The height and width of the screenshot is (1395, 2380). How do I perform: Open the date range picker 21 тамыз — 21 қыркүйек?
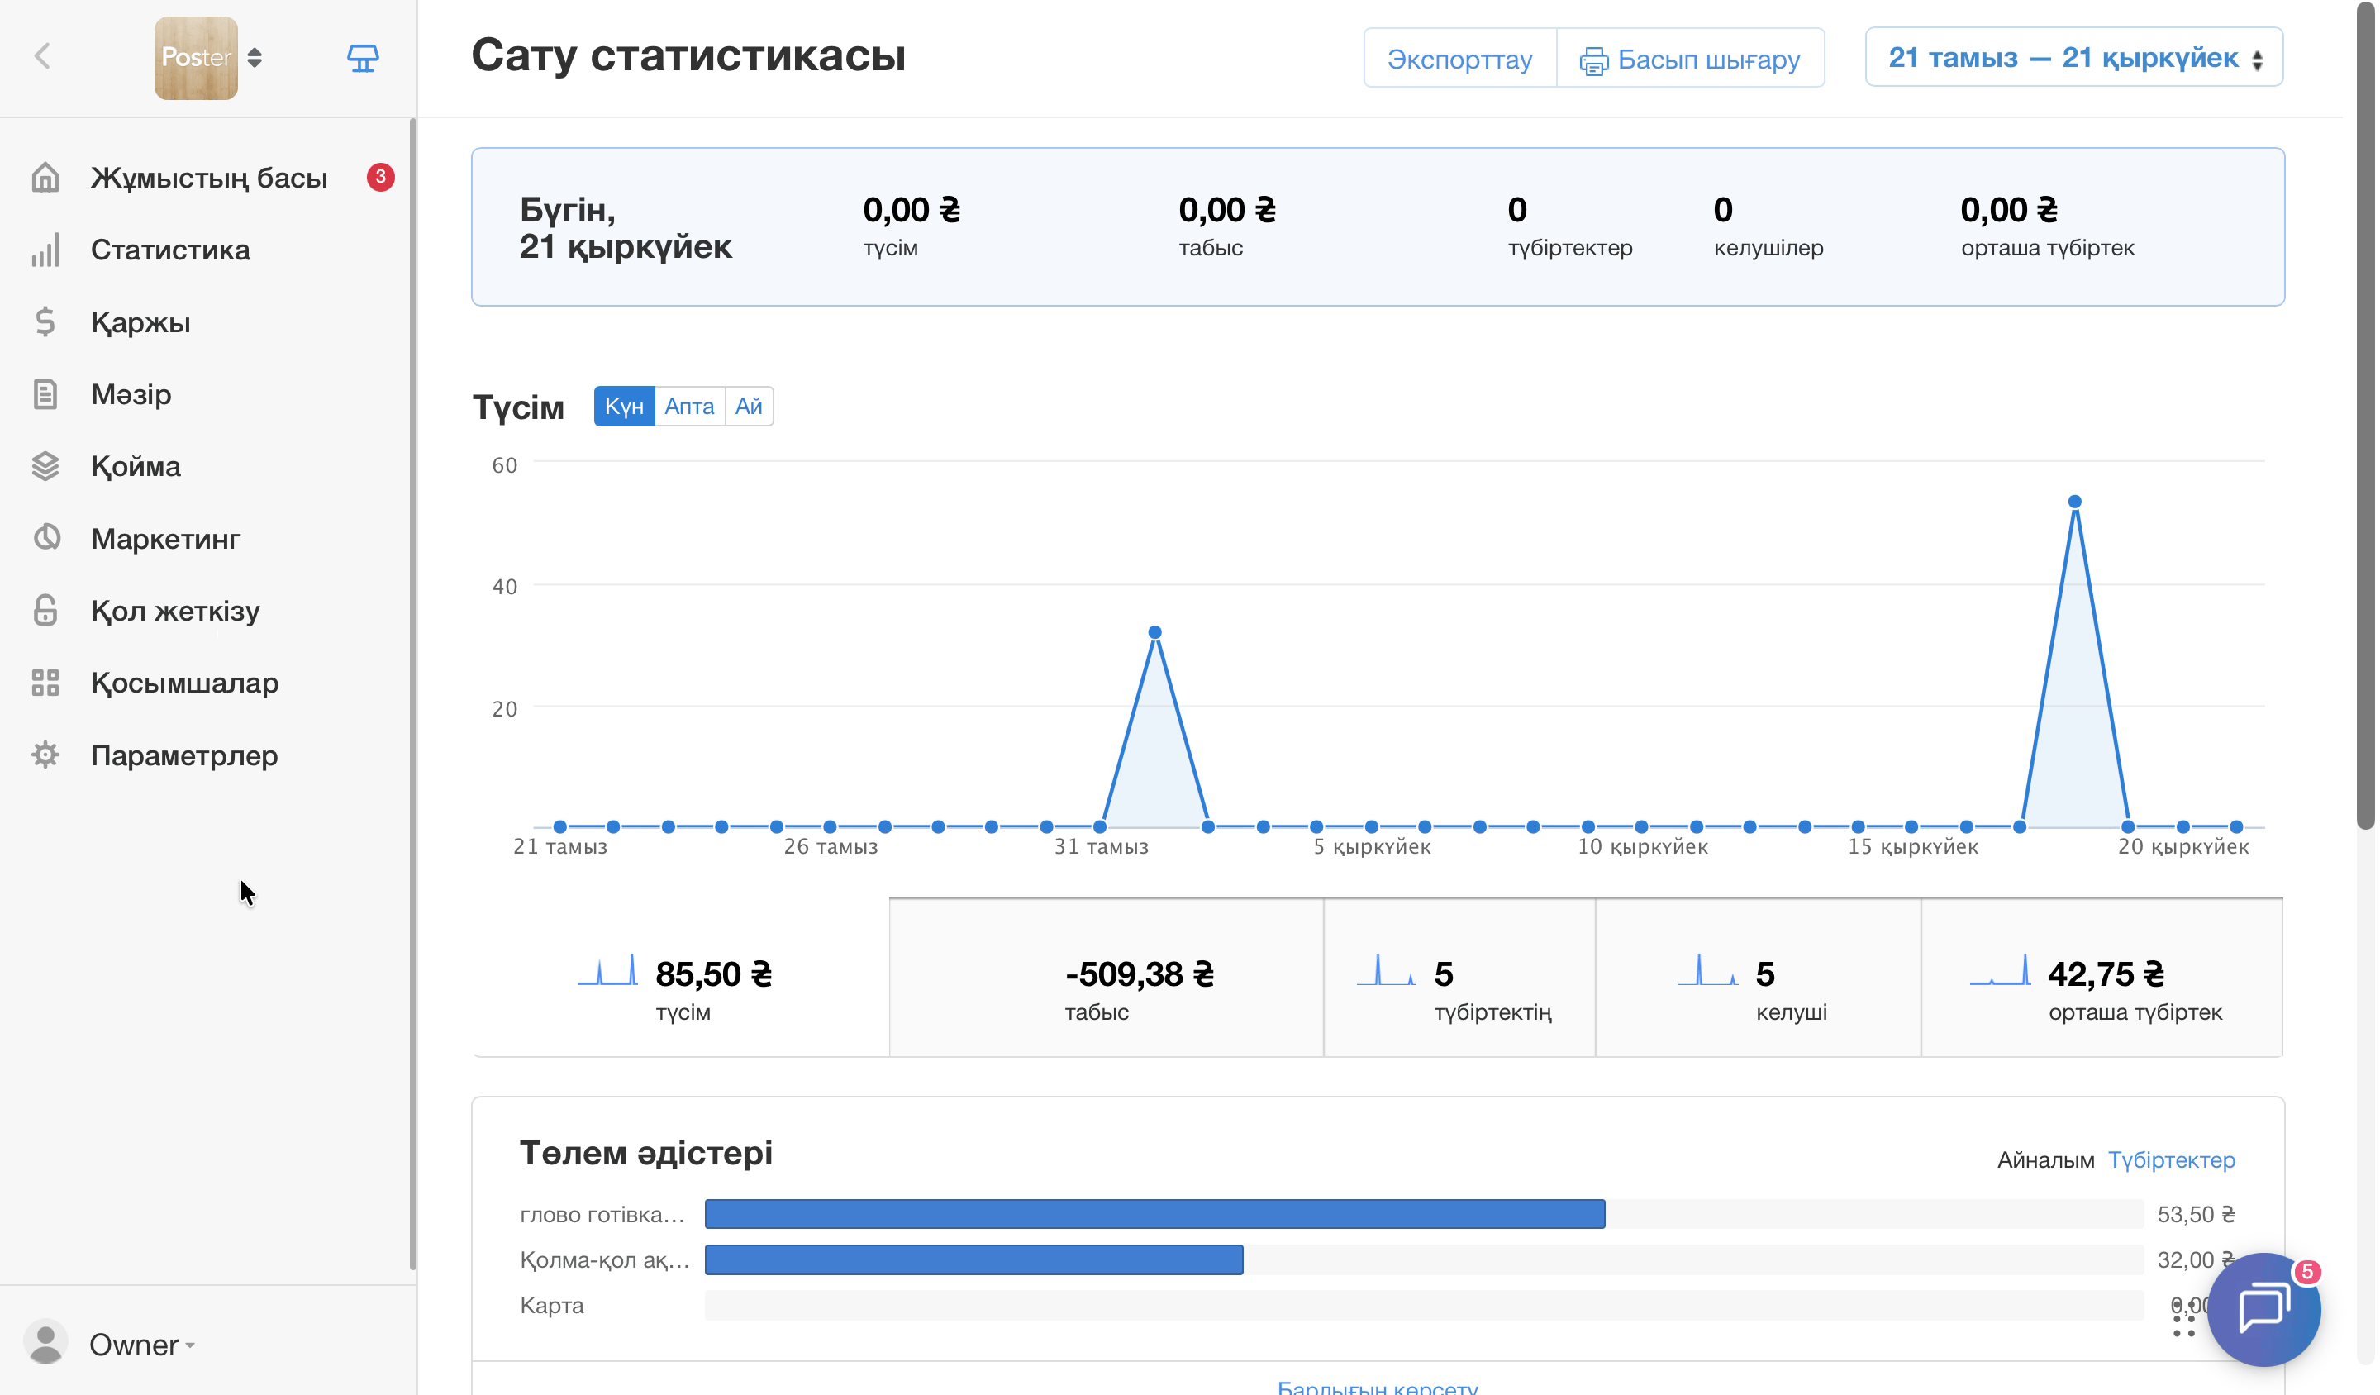click(2074, 58)
